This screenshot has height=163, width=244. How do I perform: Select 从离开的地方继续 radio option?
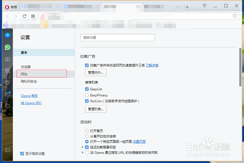point(87,136)
